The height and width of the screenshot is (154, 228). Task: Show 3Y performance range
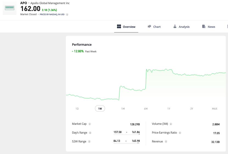pos(192,109)
